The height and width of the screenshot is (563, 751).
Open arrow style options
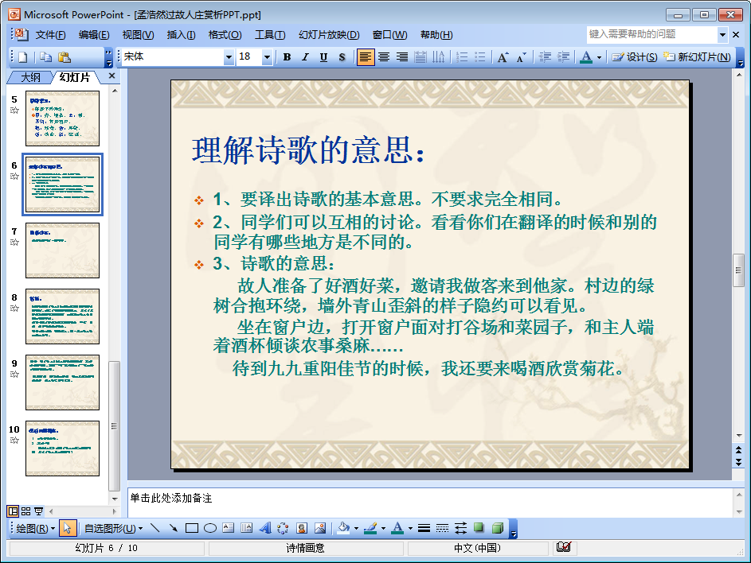click(461, 528)
